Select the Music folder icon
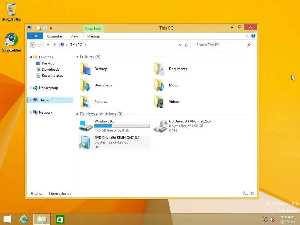300x225 pixels. point(160,85)
